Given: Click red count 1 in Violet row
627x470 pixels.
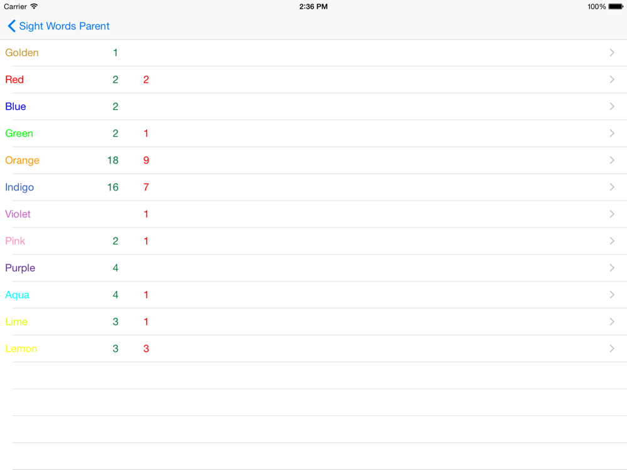Looking at the screenshot, I should coord(146,214).
